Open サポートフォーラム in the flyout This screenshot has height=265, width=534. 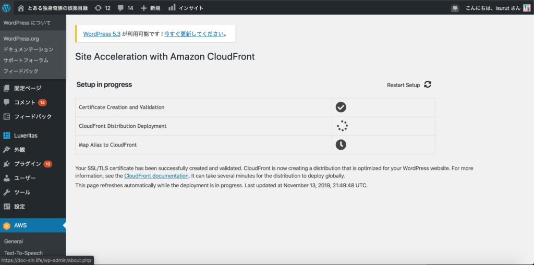(26, 61)
